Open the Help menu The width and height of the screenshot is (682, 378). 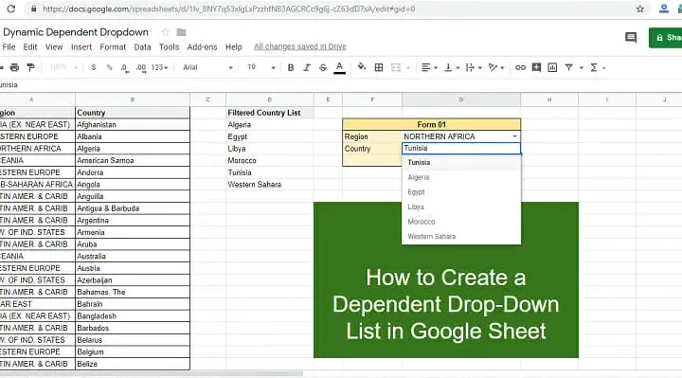pos(234,47)
